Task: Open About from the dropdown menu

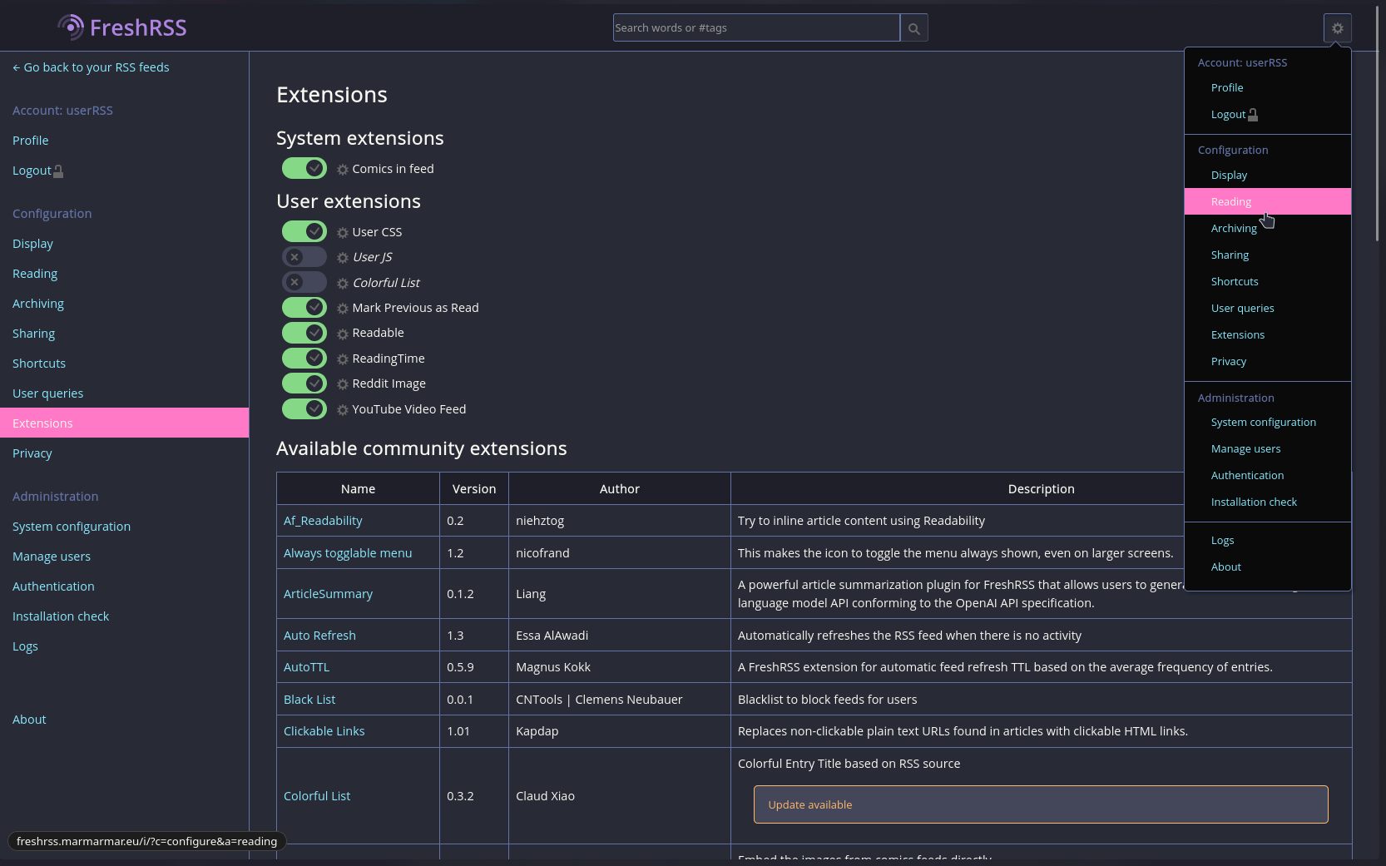Action: 1267,567
